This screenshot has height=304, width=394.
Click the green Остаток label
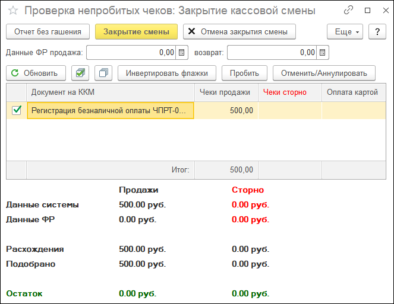coord(24,293)
